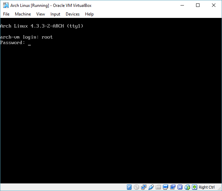Click the mouse integration status icon

point(187,187)
